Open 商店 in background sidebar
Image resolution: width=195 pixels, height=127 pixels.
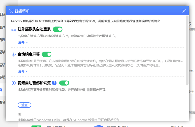[3, 102]
